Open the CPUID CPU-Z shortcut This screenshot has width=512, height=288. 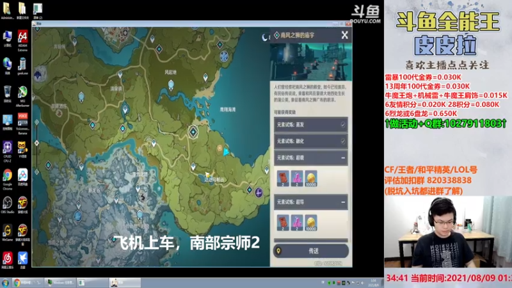point(7,152)
